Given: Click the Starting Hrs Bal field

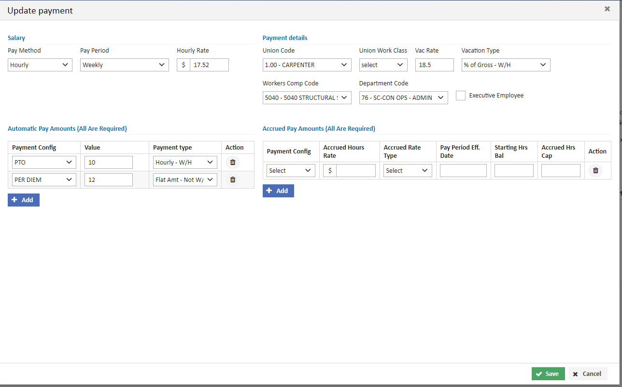Looking at the screenshot, I should [514, 170].
